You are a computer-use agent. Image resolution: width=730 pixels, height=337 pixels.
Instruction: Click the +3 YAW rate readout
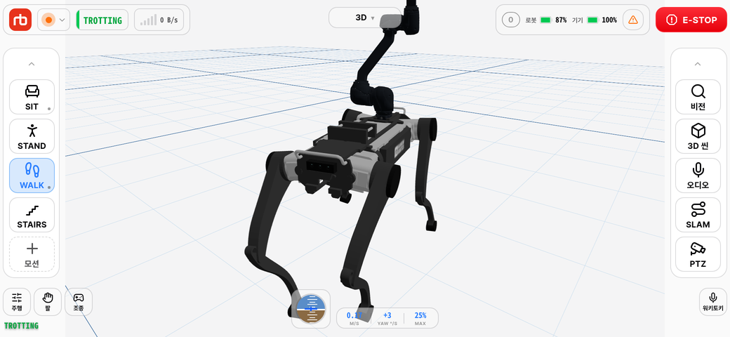(x=387, y=318)
